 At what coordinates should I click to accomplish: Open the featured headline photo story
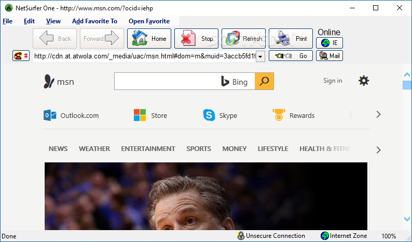pyautogui.click(x=206, y=196)
